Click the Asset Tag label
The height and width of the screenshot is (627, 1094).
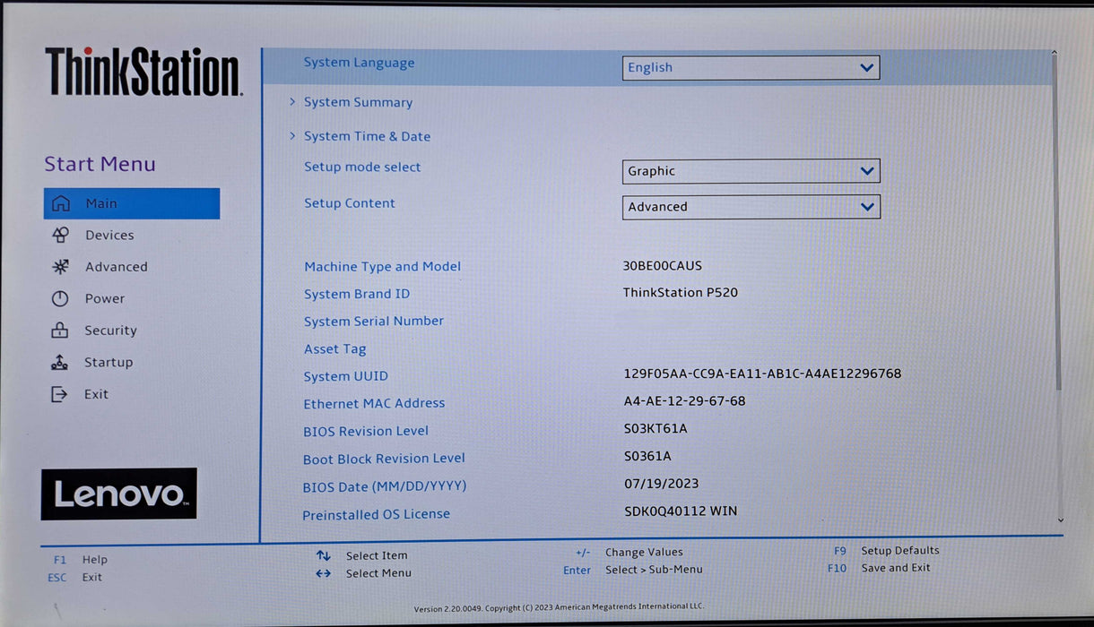[335, 349]
